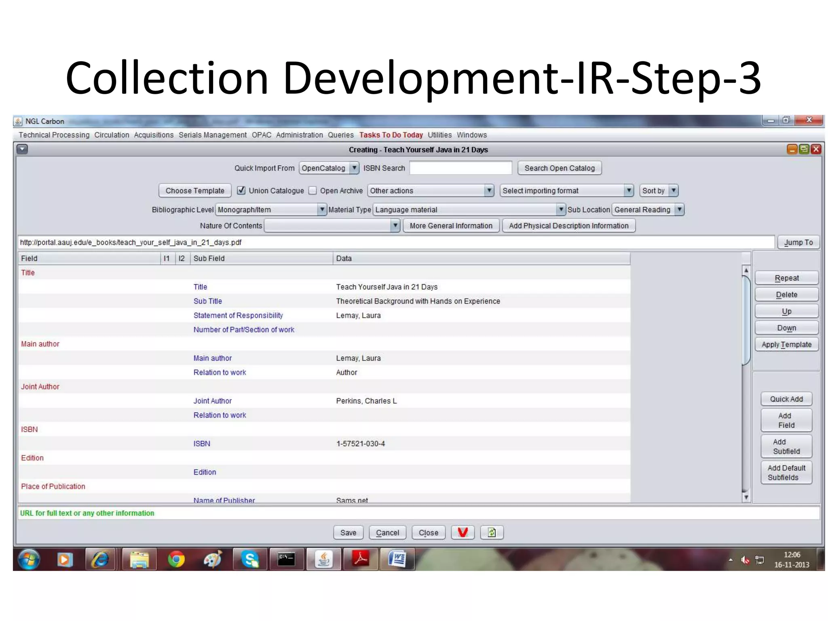Image resolution: width=828 pixels, height=621 pixels.
Task: Open the Utilities menu
Action: 440,135
